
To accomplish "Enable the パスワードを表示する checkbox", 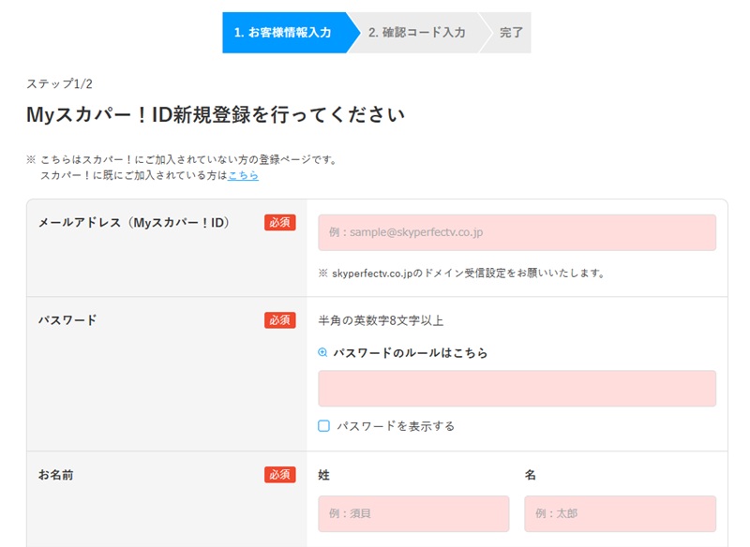I will pyautogui.click(x=324, y=426).
